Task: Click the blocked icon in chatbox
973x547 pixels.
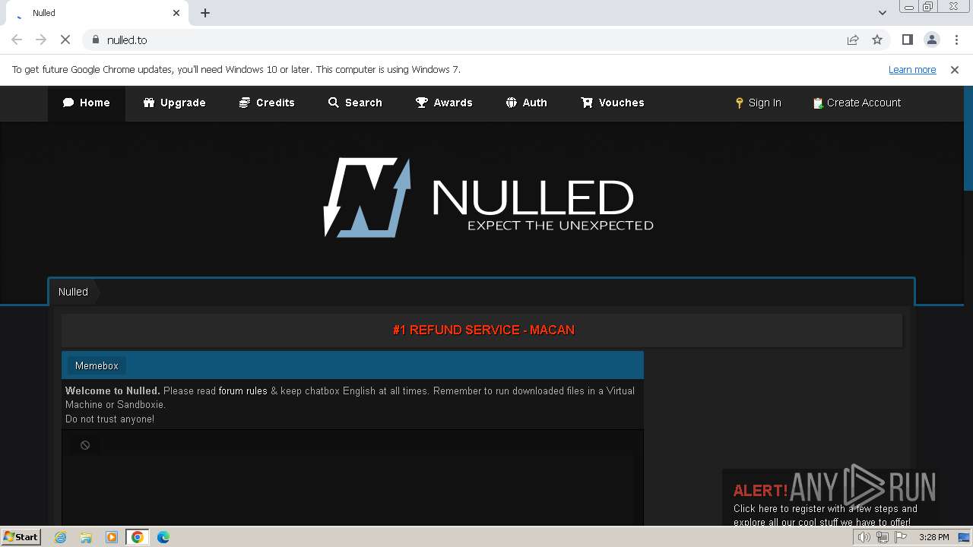Action: [x=85, y=445]
